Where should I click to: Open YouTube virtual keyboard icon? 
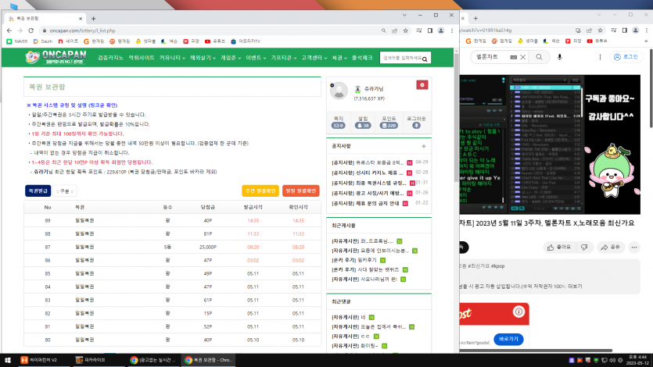click(514, 57)
